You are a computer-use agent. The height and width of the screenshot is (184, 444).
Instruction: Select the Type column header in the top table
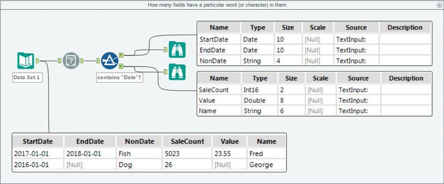click(258, 27)
